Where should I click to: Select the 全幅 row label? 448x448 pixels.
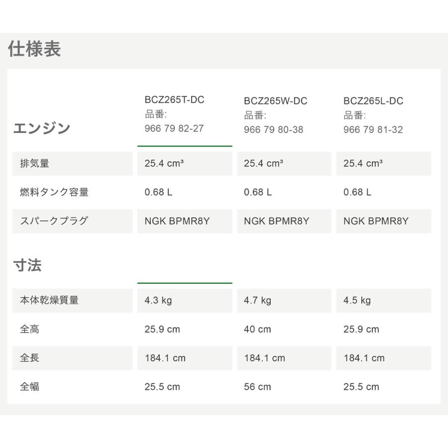[29, 387]
